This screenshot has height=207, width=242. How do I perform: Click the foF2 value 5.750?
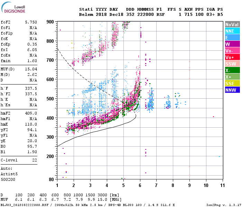(31, 22)
